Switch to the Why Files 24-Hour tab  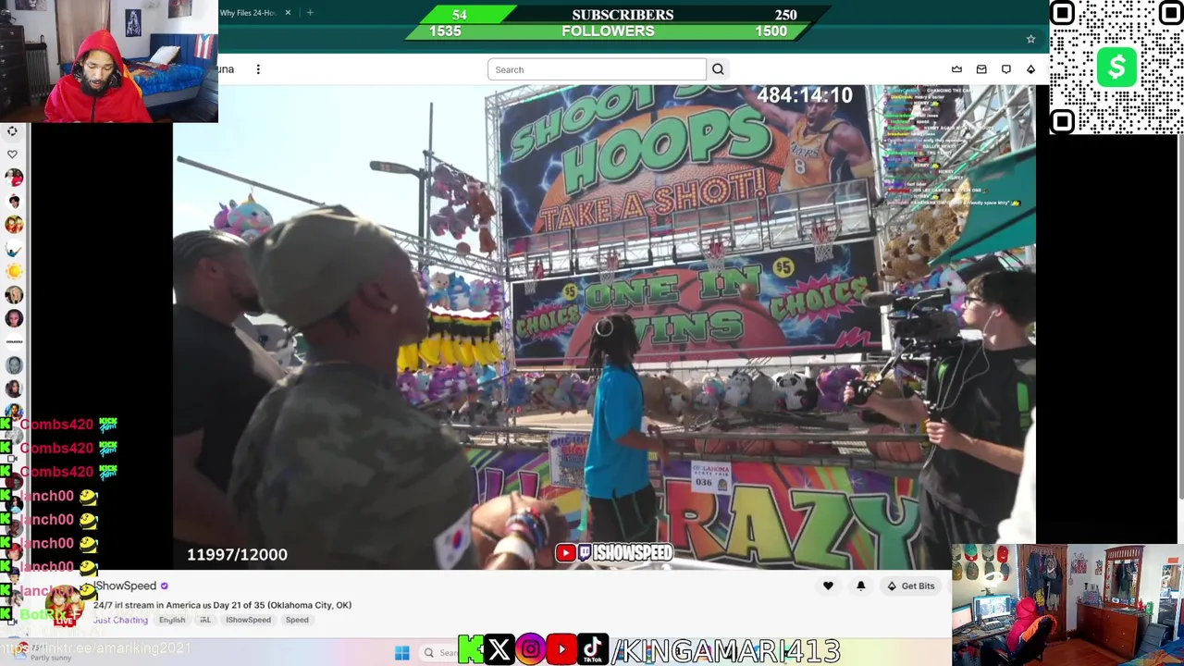pos(248,13)
